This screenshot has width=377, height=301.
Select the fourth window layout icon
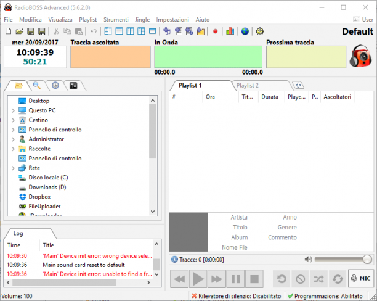click(141, 31)
